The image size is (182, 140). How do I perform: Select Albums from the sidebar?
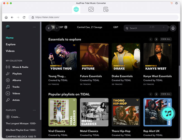pyautogui.click(x=17, y=80)
